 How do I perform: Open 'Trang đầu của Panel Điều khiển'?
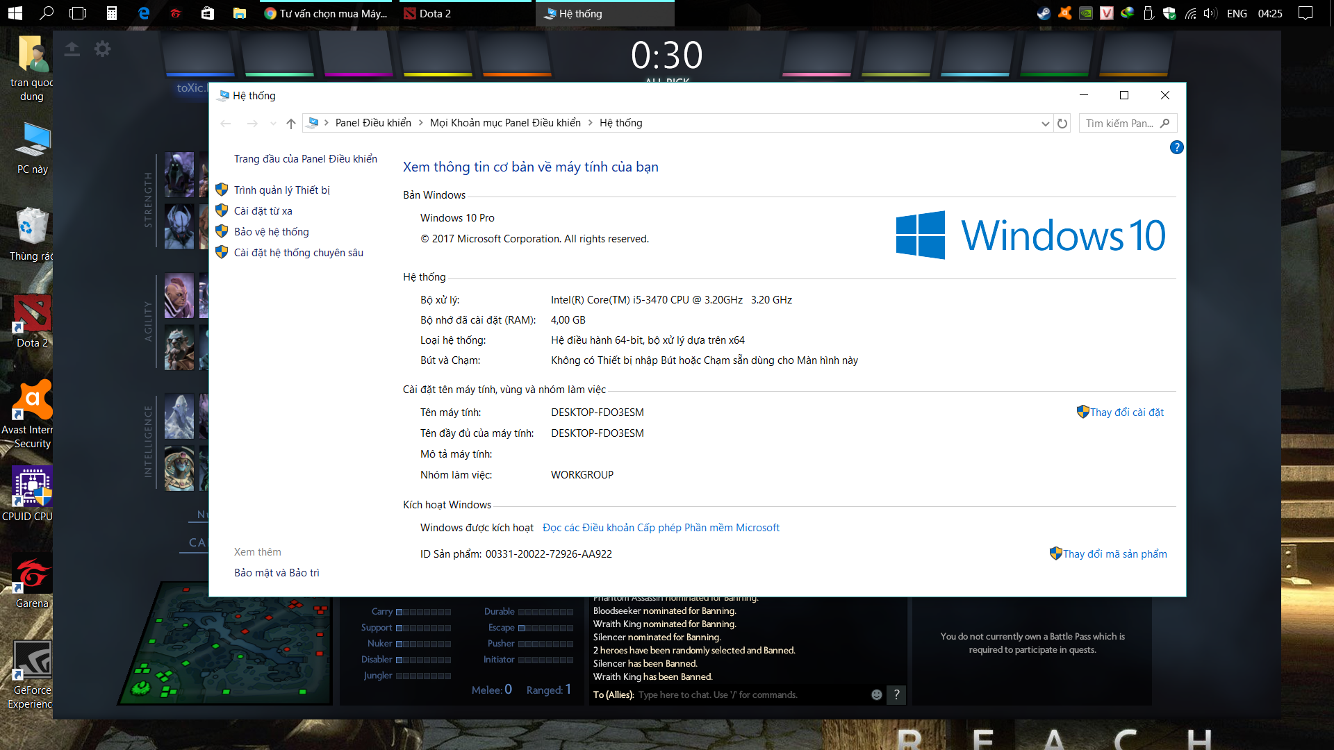click(x=306, y=159)
